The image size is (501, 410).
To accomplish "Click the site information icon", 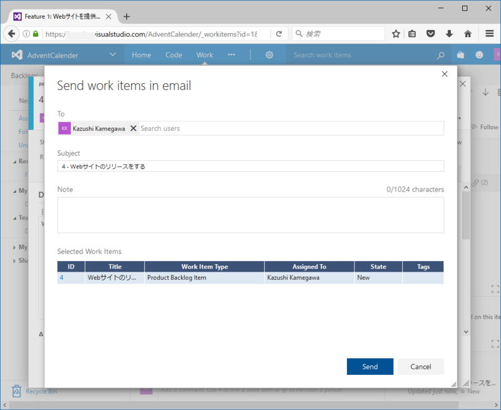I will coord(26,34).
